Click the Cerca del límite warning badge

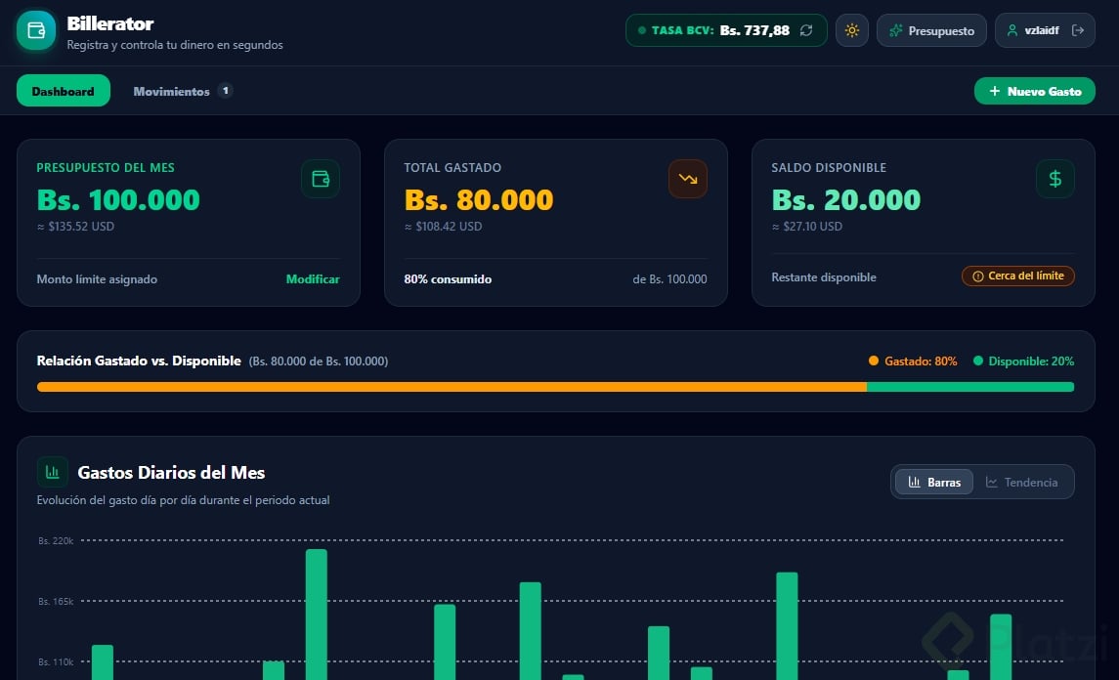coord(1017,276)
